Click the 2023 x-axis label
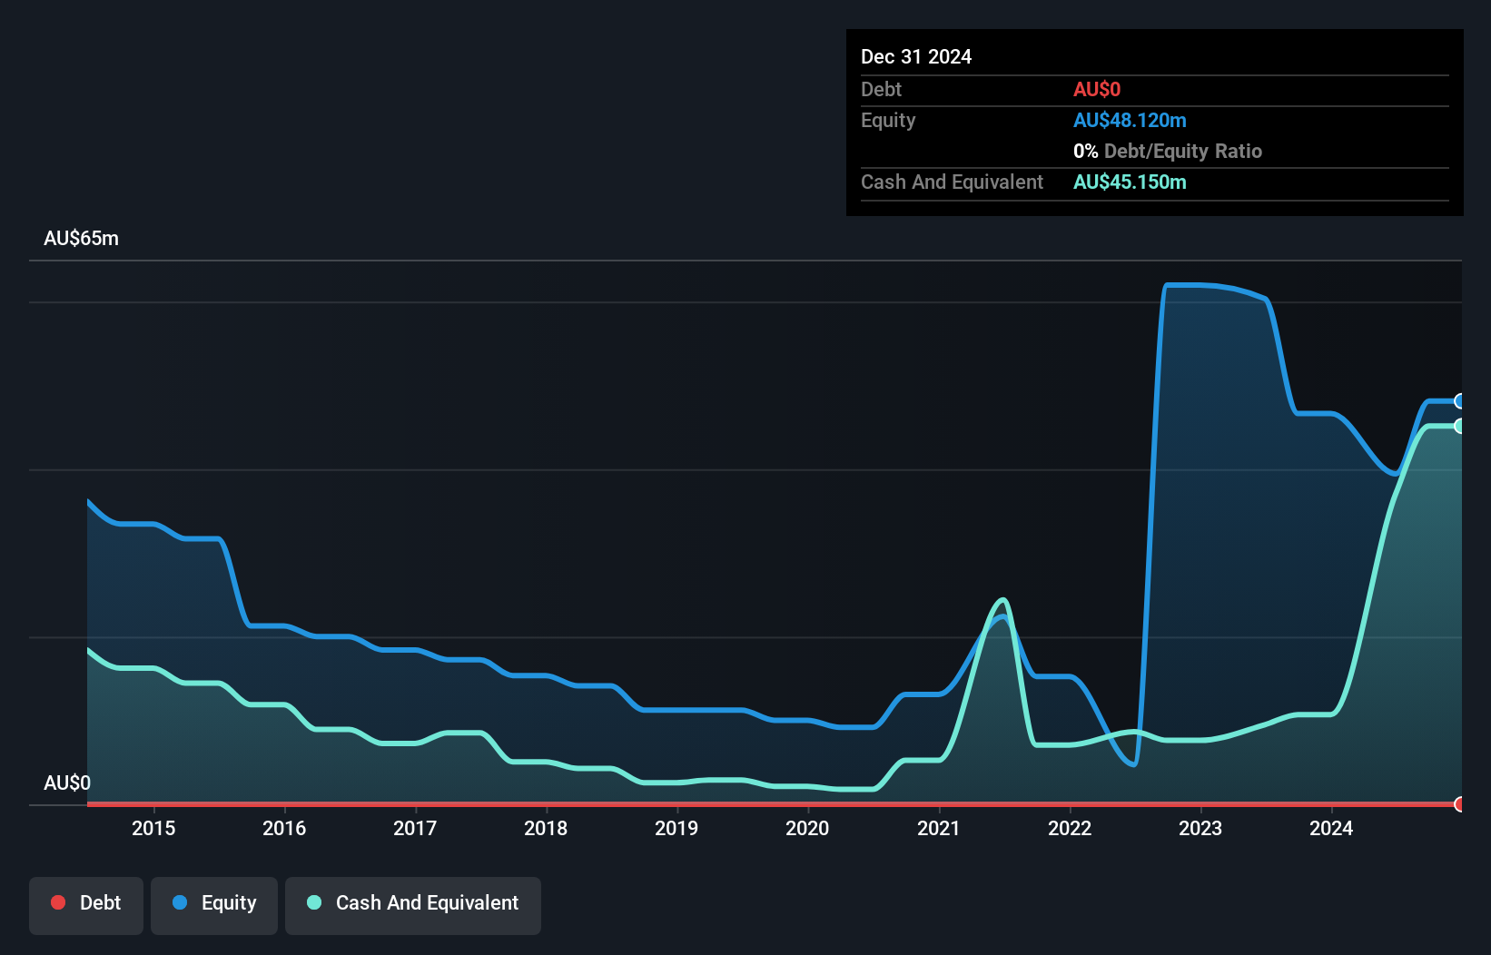 [x=1200, y=828]
